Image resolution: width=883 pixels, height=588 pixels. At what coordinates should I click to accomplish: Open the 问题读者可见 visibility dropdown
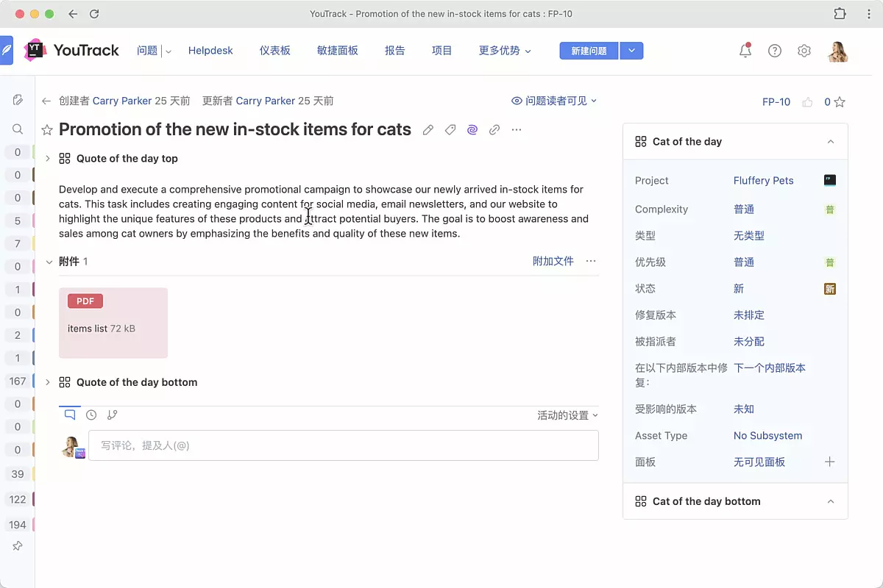pos(554,101)
